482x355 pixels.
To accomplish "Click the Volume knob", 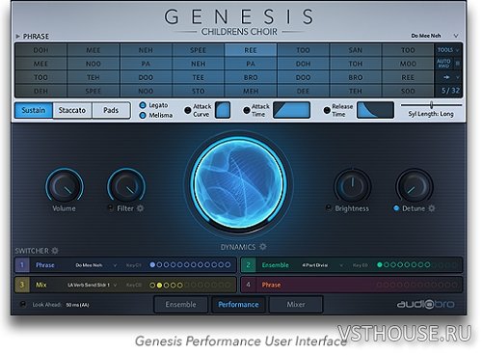I will (x=65, y=186).
